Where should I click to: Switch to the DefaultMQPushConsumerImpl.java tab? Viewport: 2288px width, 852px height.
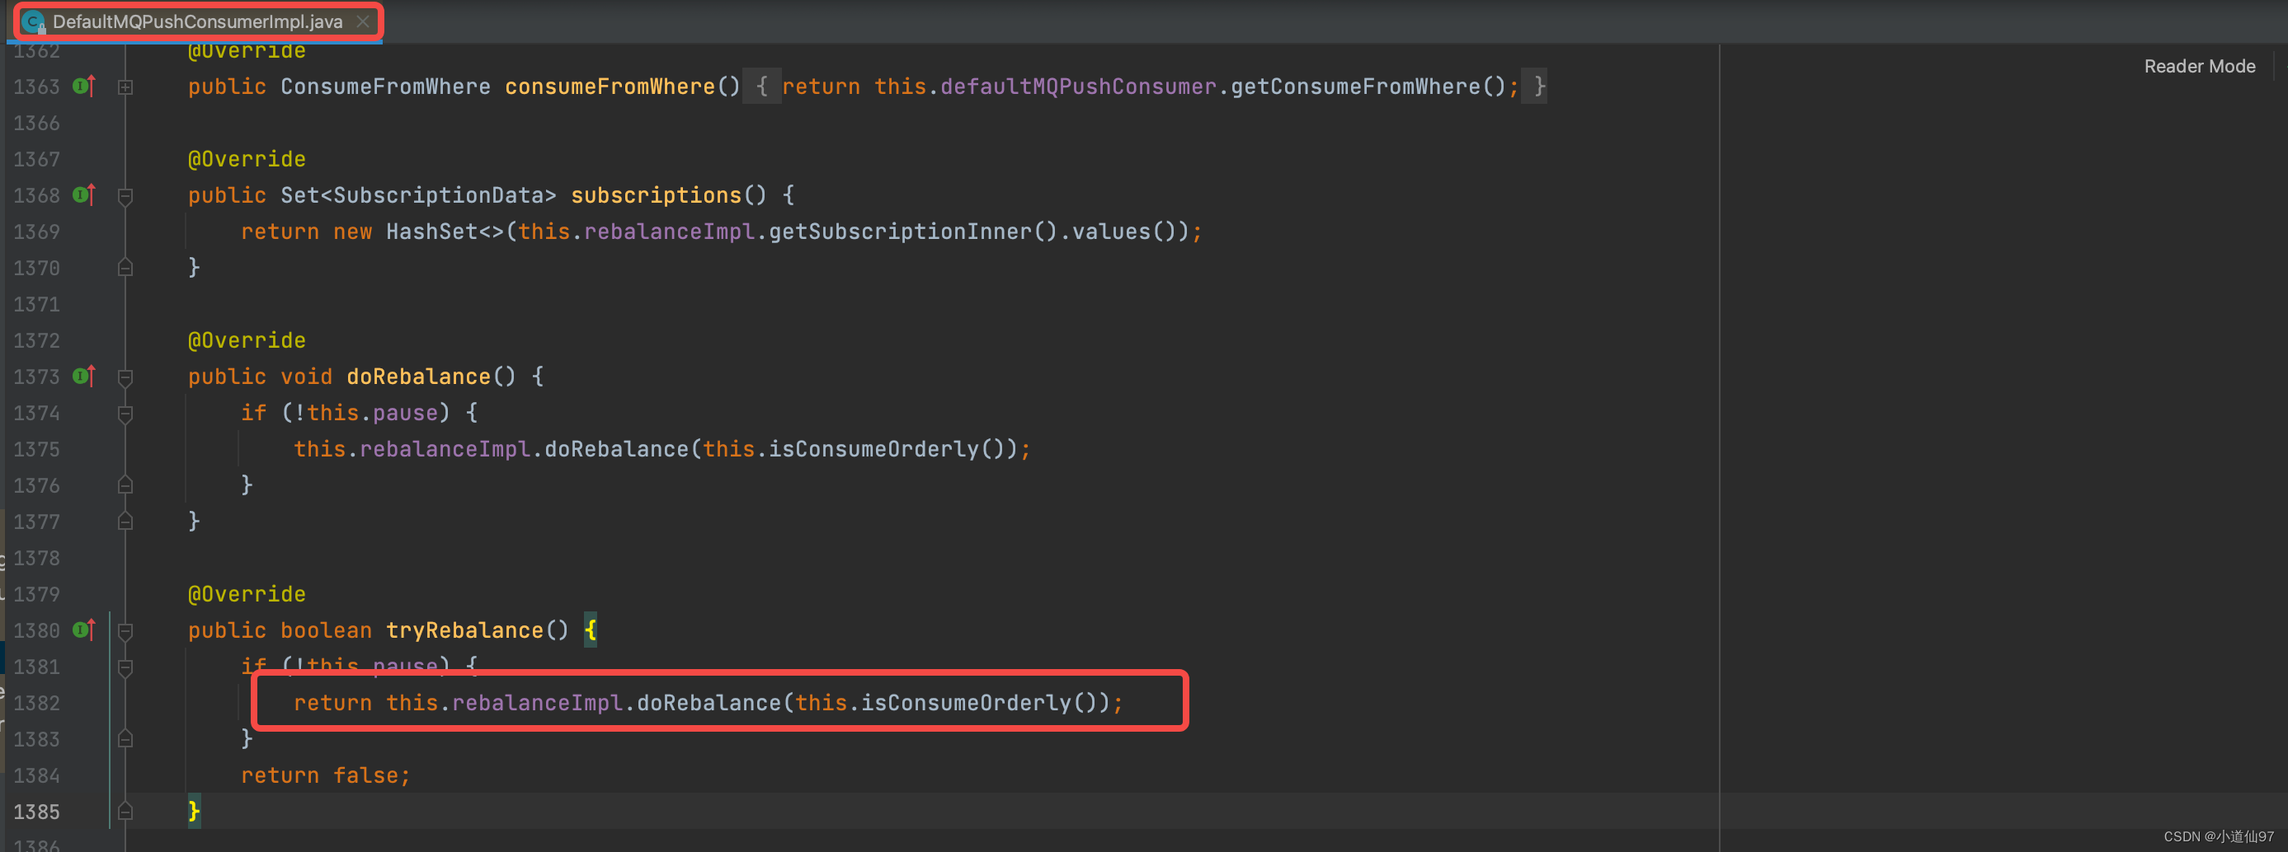(197, 22)
